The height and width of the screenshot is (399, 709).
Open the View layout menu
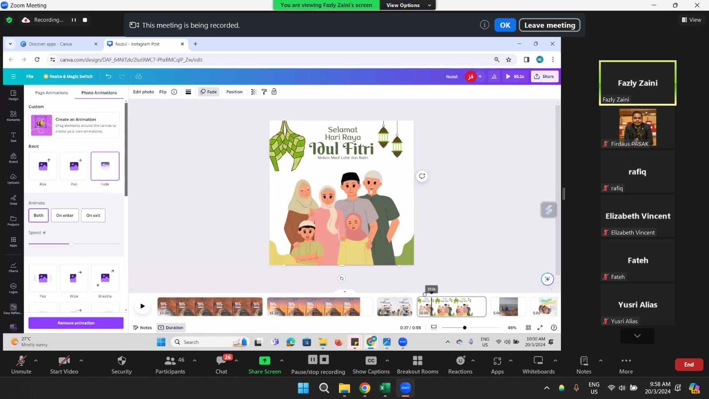pos(691,20)
